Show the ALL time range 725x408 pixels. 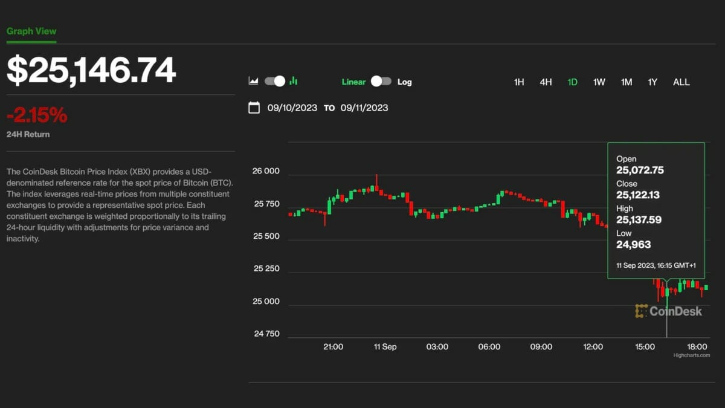(x=681, y=82)
